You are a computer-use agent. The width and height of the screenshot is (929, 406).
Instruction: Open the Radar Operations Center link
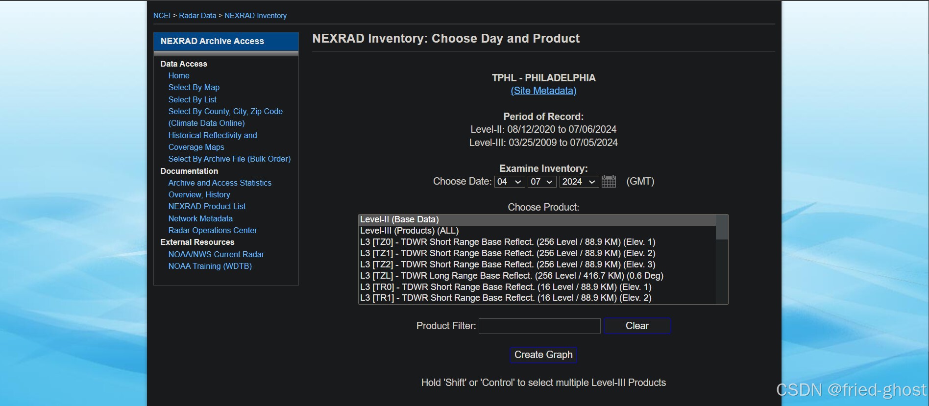click(213, 230)
